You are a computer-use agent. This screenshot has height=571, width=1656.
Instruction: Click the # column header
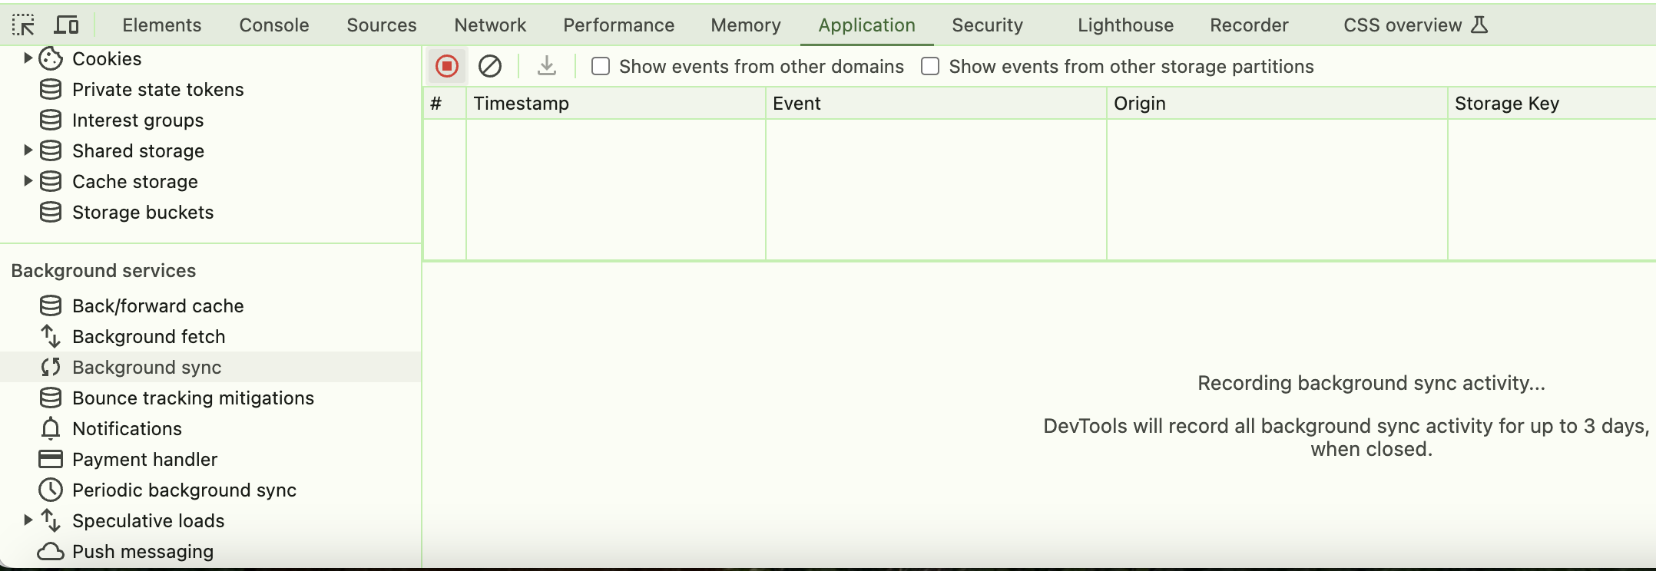[445, 104]
